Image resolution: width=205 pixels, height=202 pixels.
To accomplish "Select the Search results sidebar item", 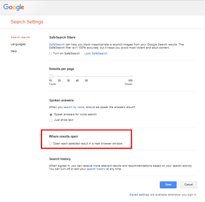I will (20, 37).
